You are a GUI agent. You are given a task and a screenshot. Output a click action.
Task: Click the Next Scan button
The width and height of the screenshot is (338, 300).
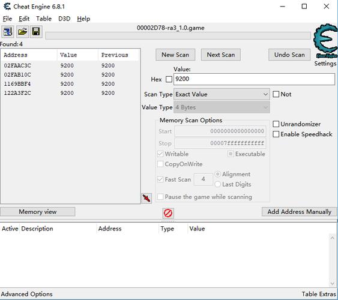click(x=221, y=55)
